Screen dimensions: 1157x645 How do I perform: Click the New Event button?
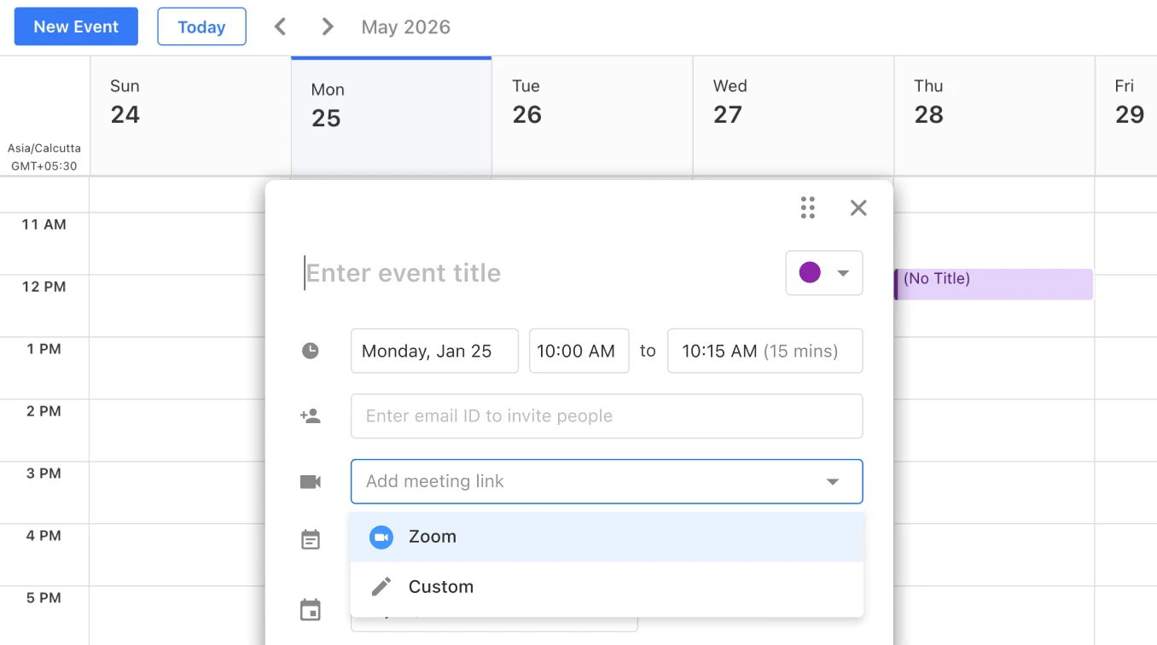tap(76, 26)
